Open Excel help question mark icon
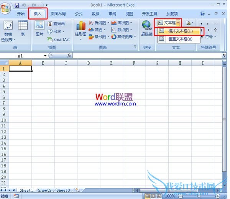The image size is (230, 199). (x=202, y=14)
